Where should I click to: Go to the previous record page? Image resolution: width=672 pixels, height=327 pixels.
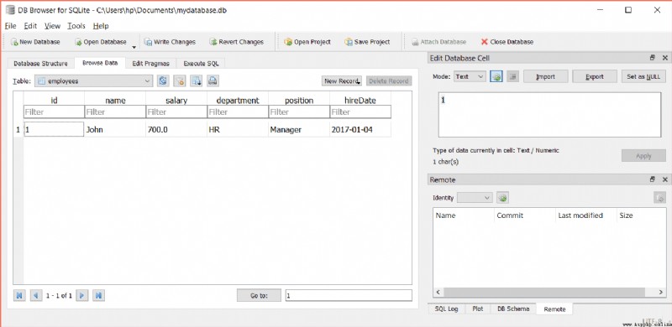click(36, 295)
